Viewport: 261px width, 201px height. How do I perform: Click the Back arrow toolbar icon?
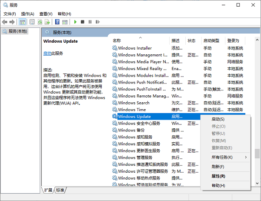[x=4, y=22]
